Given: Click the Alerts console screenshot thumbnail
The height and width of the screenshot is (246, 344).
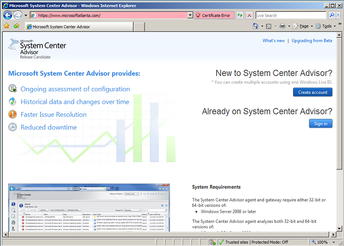Looking at the screenshot, I should click(89, 208).
